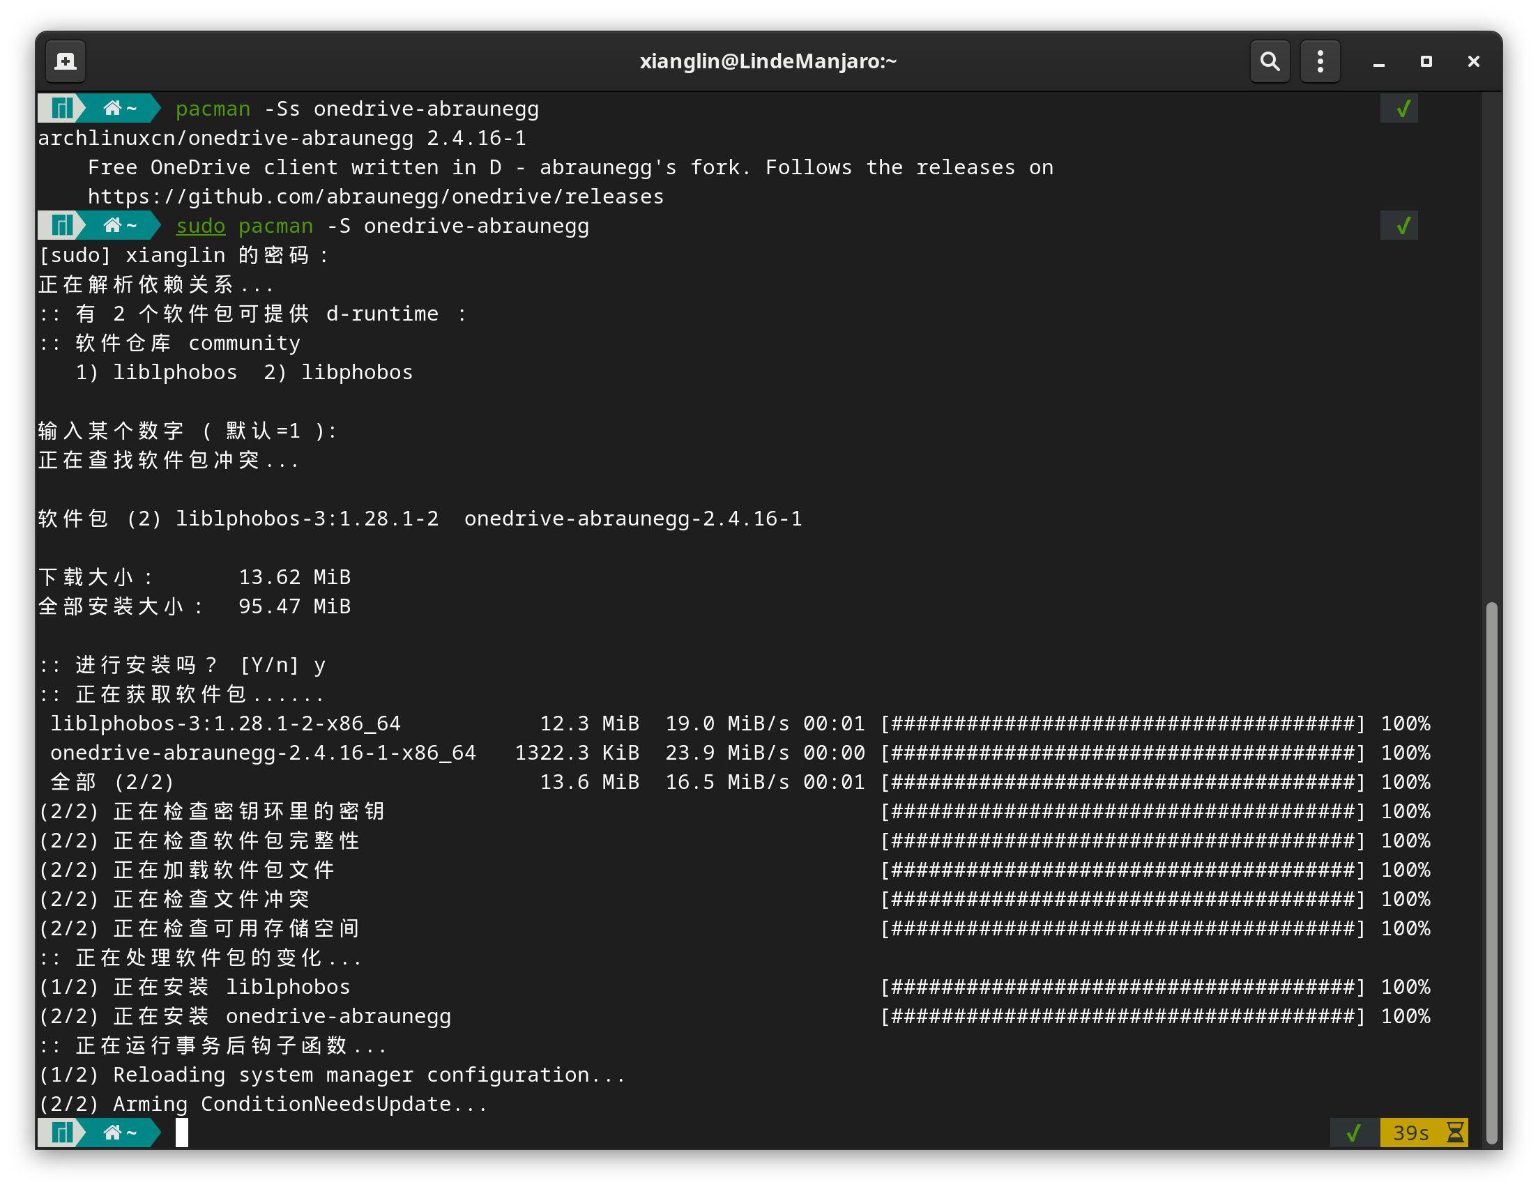Click green checkmark beside 39s timer
This screenshot has width=1538, height=1189.
pyautogui.click(x=1353, y=1133)
